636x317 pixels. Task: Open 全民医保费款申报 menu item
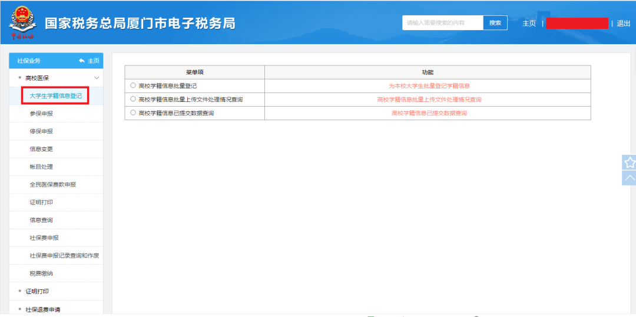coord(53,184)
